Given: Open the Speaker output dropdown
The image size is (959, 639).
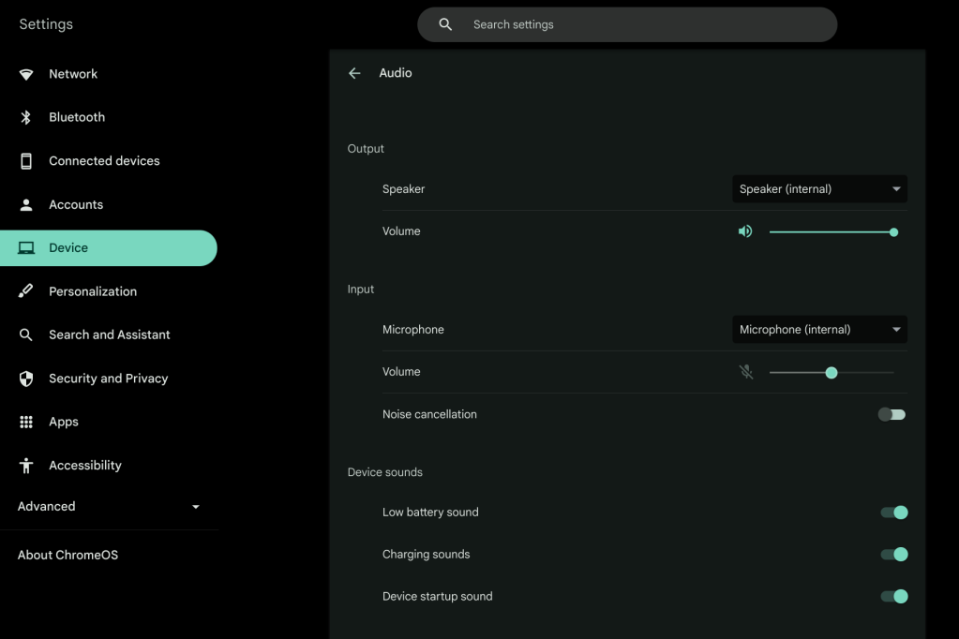Looking at the screenshot, I should (x=818, y=188).
